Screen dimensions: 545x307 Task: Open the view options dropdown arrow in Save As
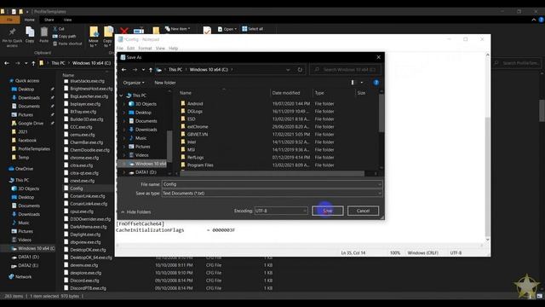tap(362, 83)
